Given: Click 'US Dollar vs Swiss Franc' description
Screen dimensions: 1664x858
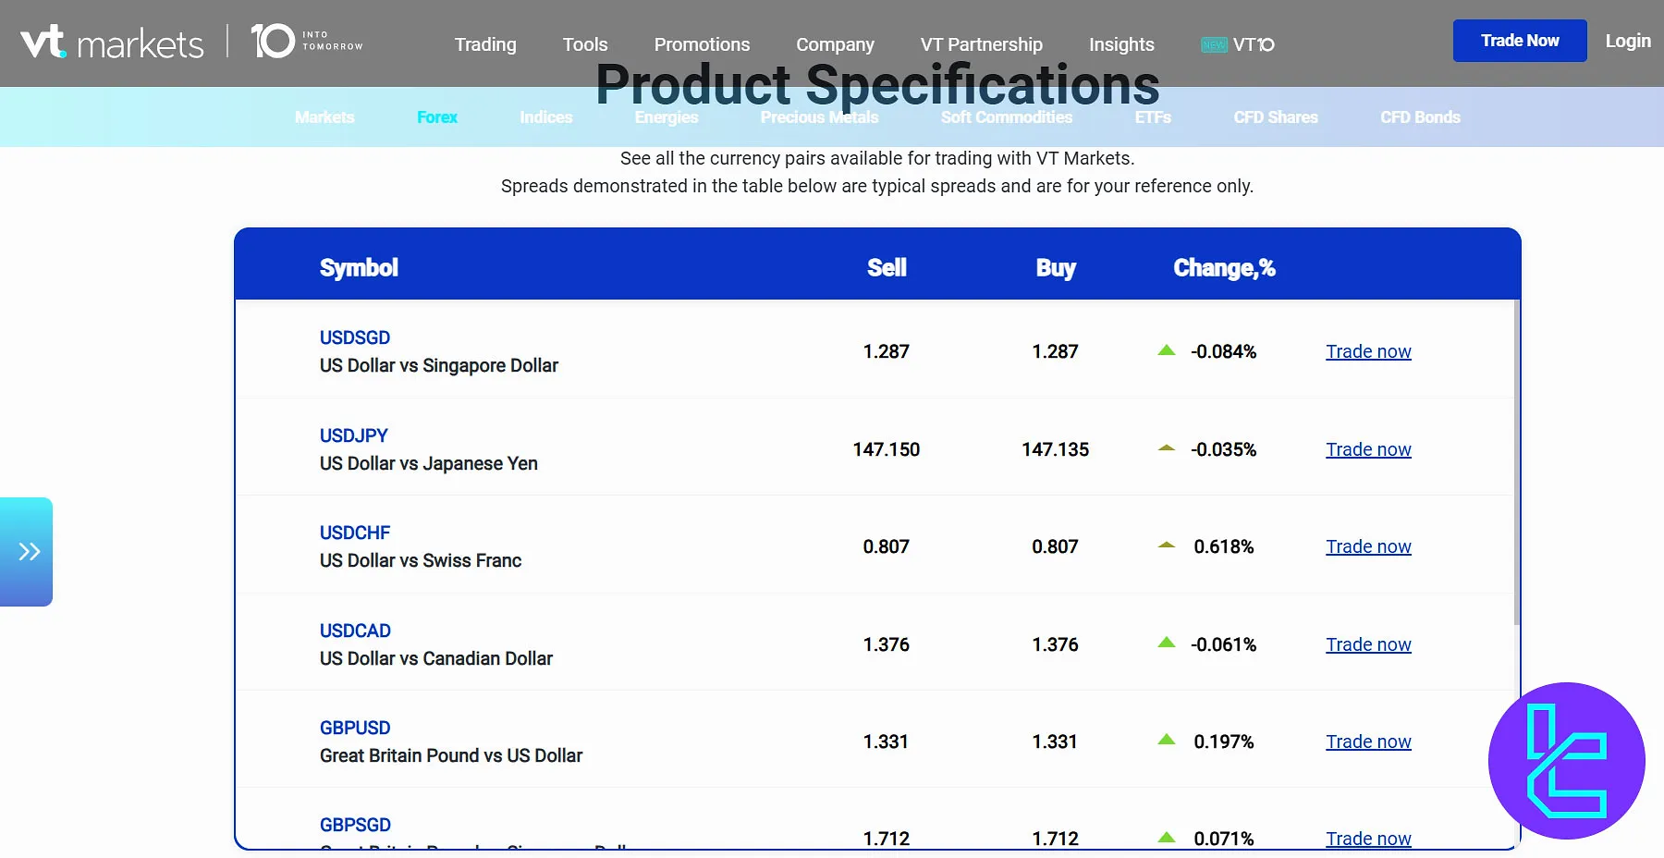Looking at the screenshot, I should coord(421,560).
